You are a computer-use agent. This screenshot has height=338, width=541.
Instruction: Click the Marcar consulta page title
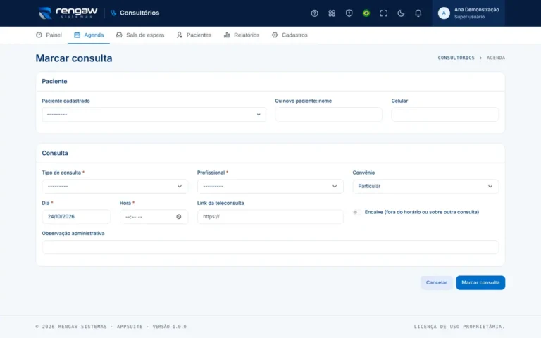tap(74, 58)
